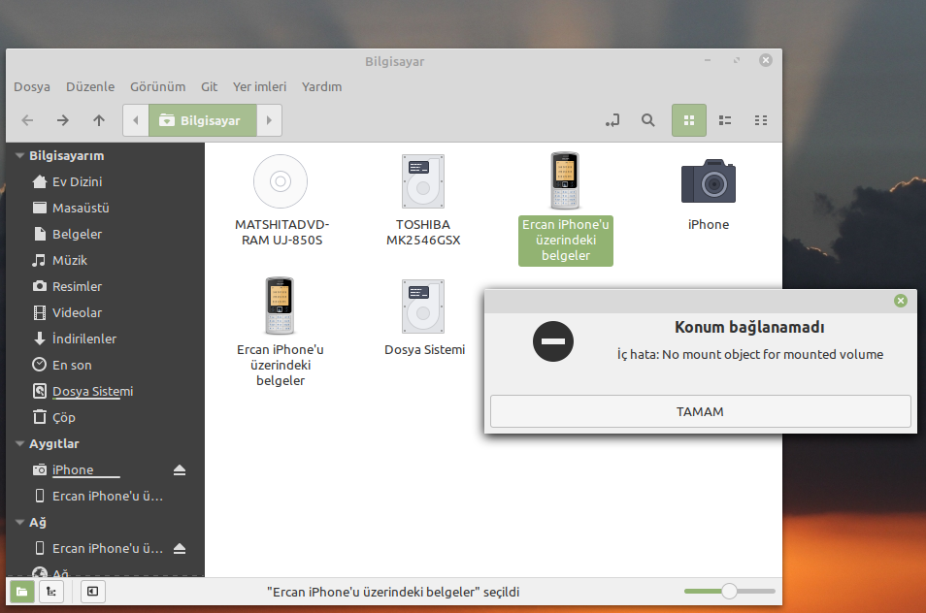
Task: Collapse the Aygıtlar section
Action: [x=20, y=443]
